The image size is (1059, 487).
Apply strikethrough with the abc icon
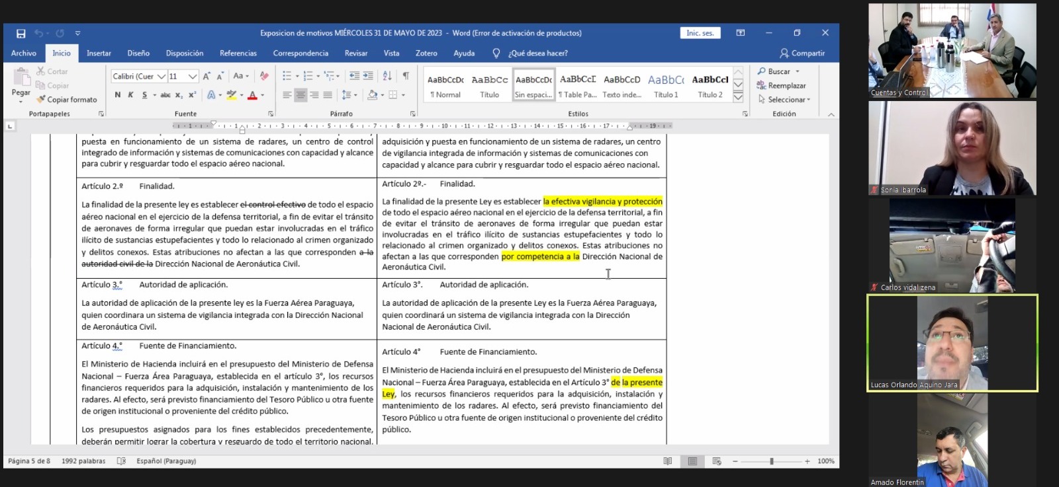(x=165, y=95)
